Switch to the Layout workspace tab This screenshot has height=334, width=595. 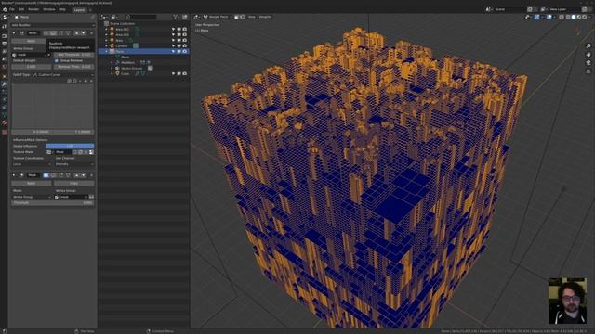(x=79, y=10)
